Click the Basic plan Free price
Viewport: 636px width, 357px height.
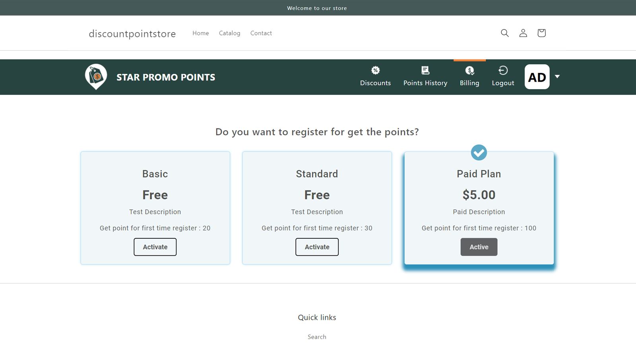click(x=155, y=195)
